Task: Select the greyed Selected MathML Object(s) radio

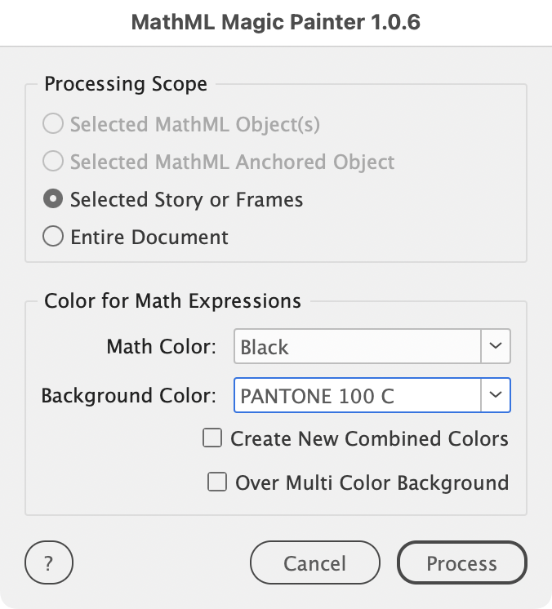Action: (53, 125)
